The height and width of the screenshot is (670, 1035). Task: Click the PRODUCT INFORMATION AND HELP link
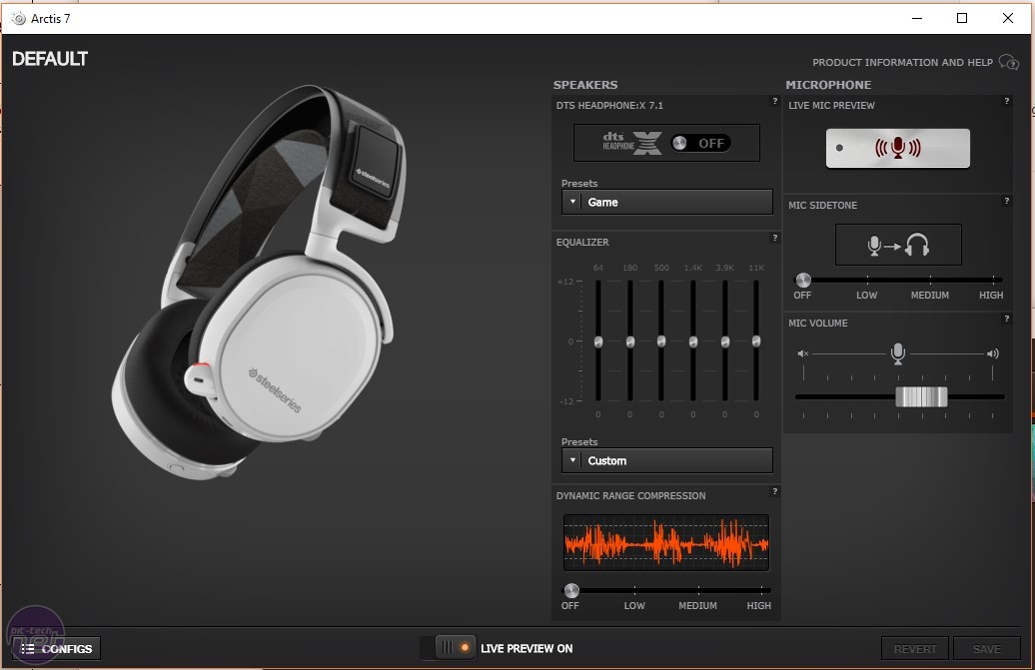point(902,62)
